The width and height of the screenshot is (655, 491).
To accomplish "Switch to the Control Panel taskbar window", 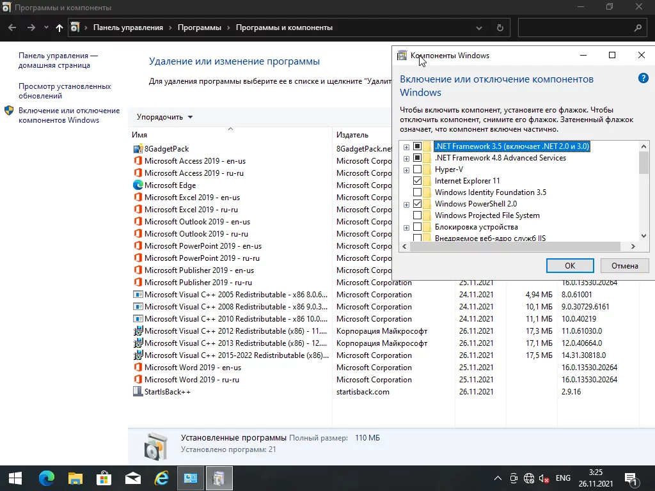I will click(x=191, y=478).
